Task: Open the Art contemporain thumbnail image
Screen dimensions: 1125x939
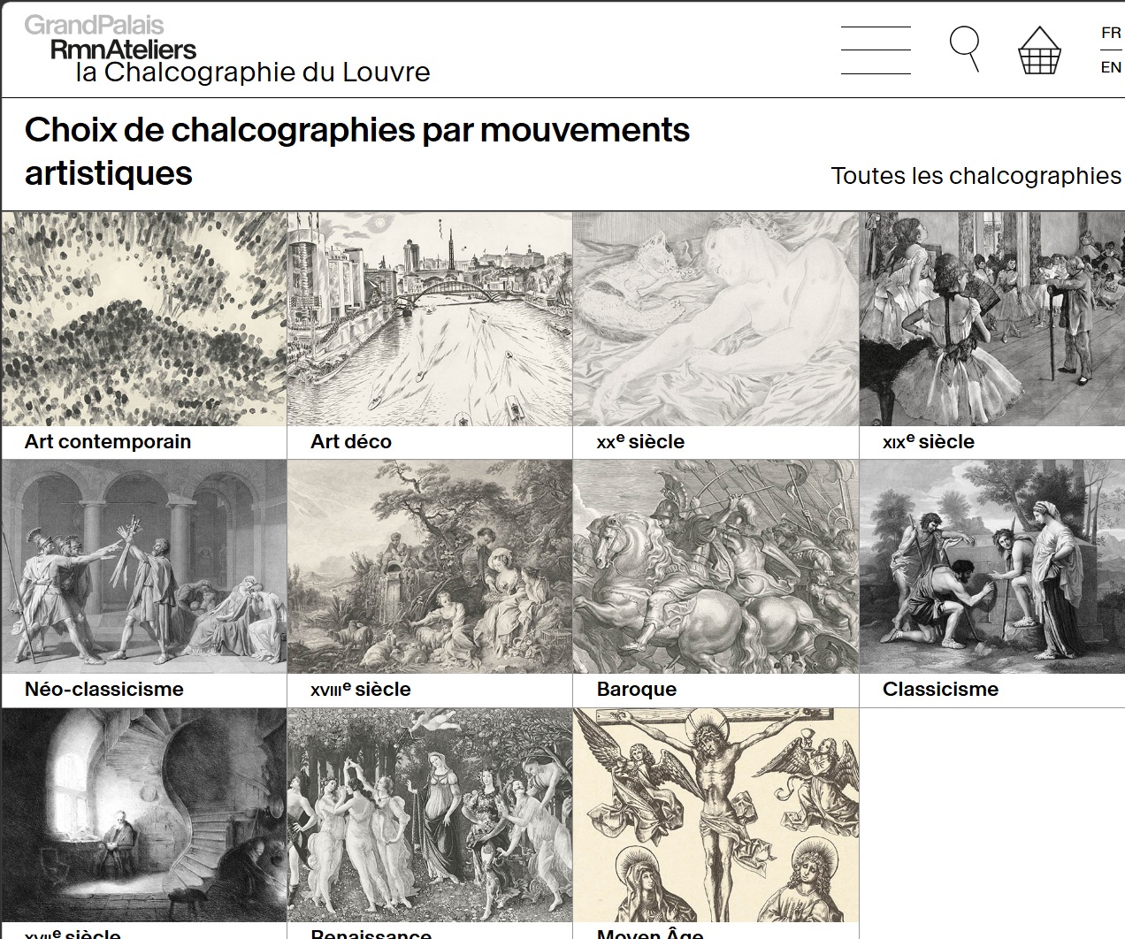Action: click(x=144, y=318)
